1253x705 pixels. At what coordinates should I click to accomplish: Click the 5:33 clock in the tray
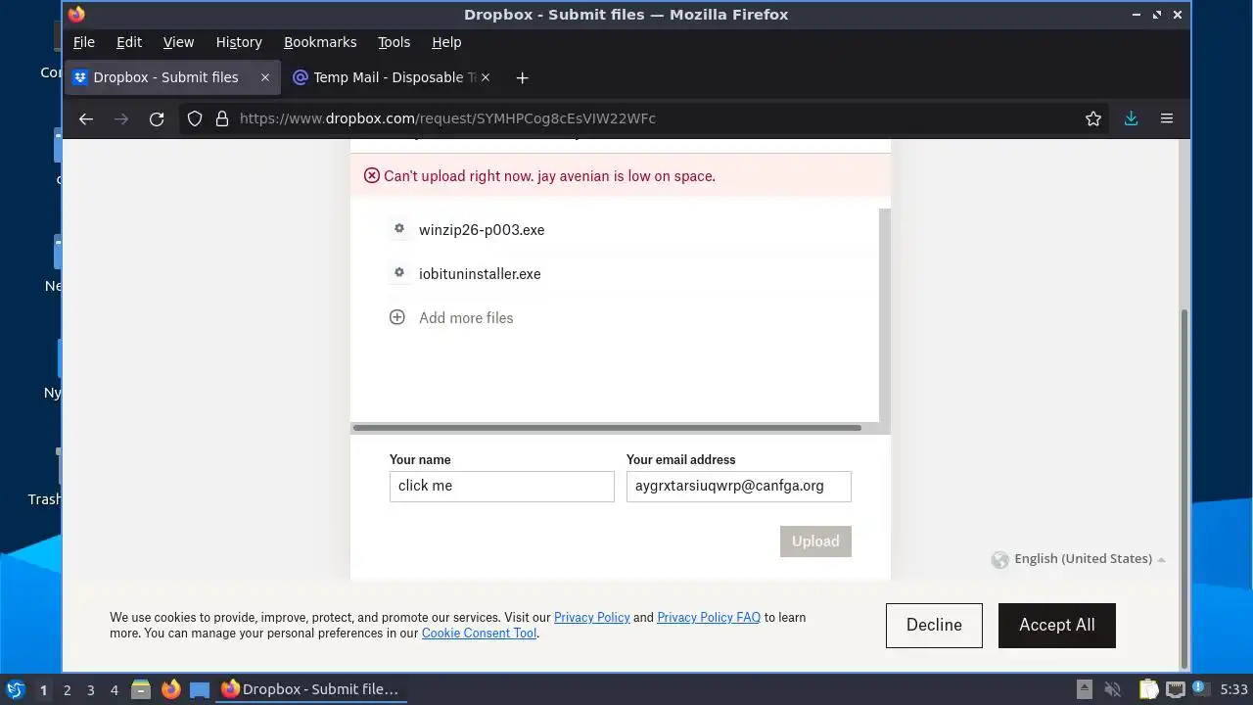pyautogui.click(x=1233, y=690)
